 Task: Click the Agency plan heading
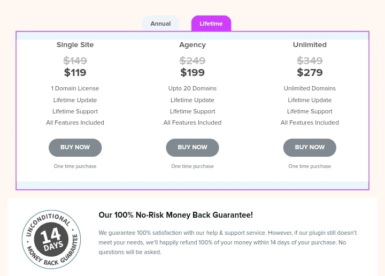(x=192, y=45)
